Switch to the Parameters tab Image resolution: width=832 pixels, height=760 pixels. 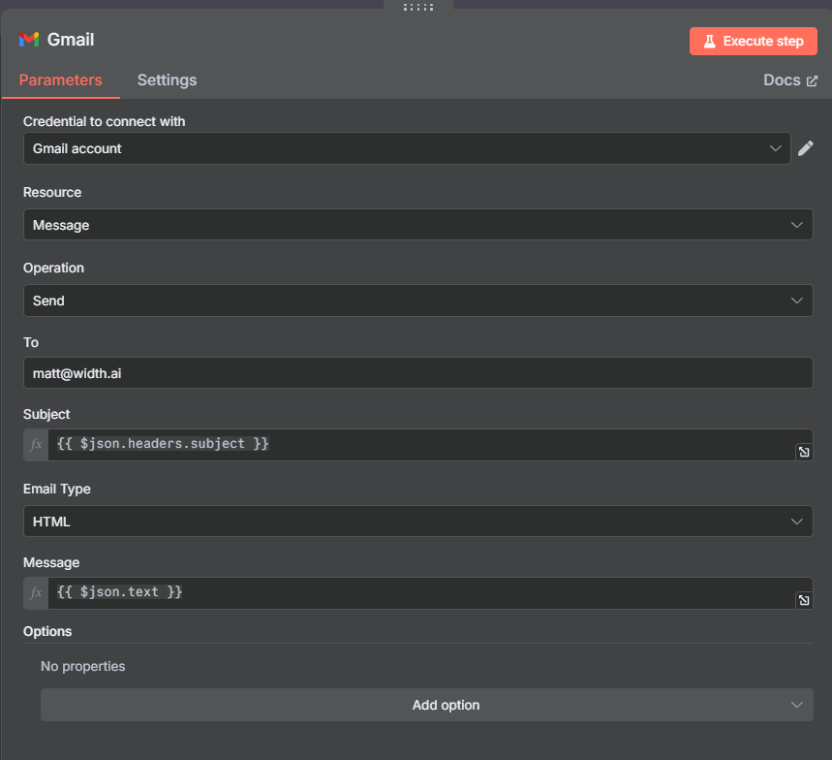[x=60, y=80]
